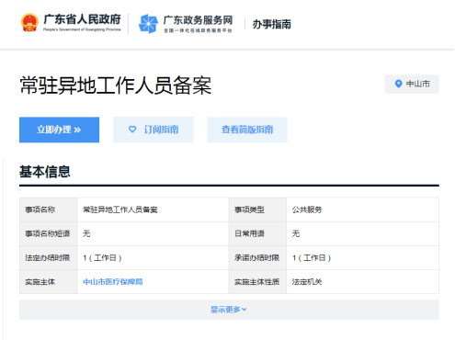
Task: Click the location pin icon beside 中山市
Action: click(398, 84)
